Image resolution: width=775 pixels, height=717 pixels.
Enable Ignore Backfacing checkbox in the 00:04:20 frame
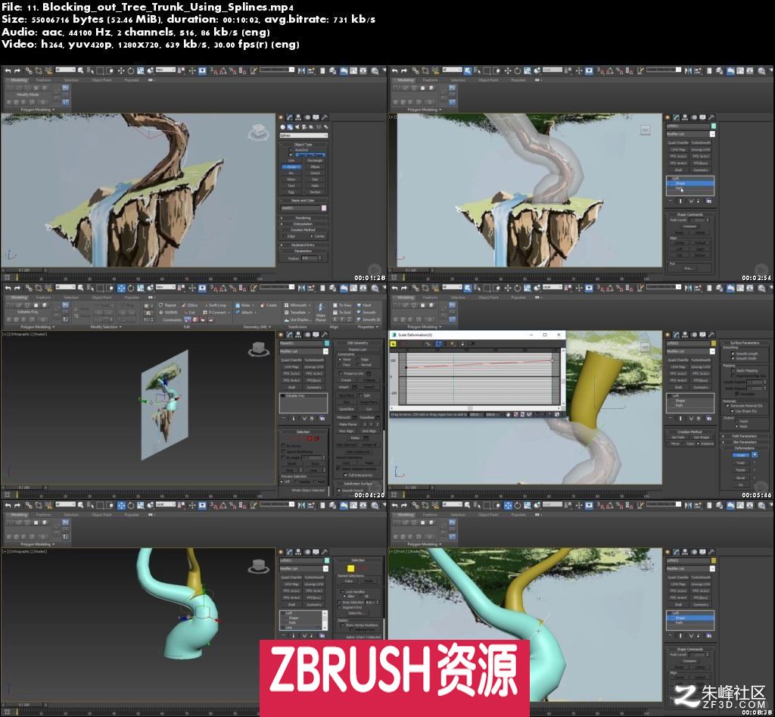coord(283,451)
